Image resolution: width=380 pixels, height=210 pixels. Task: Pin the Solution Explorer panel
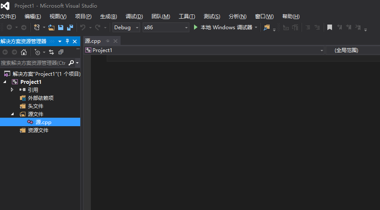68,41
